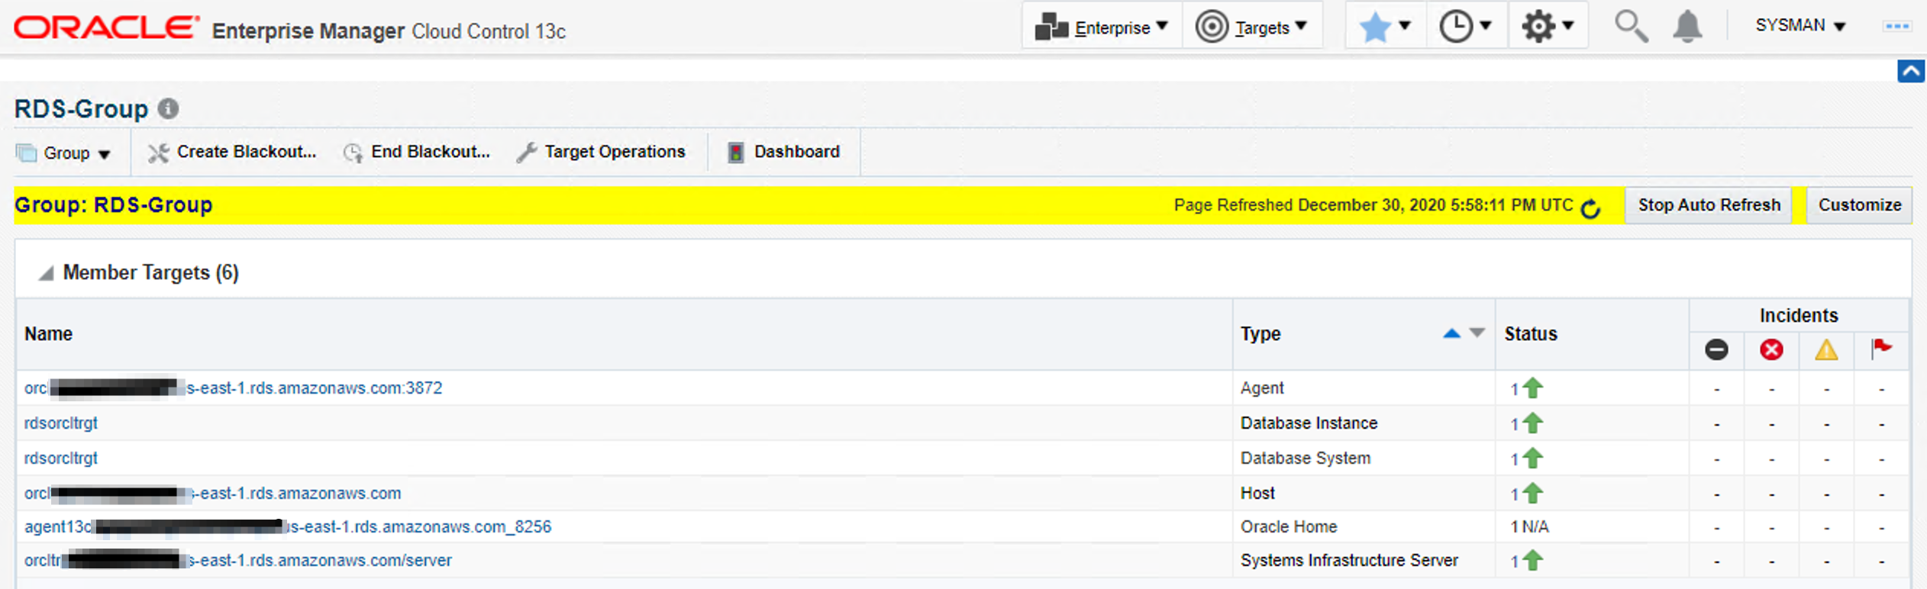Open the Host target link
This screenshot has height=589, width=1927.
(212, 494)
